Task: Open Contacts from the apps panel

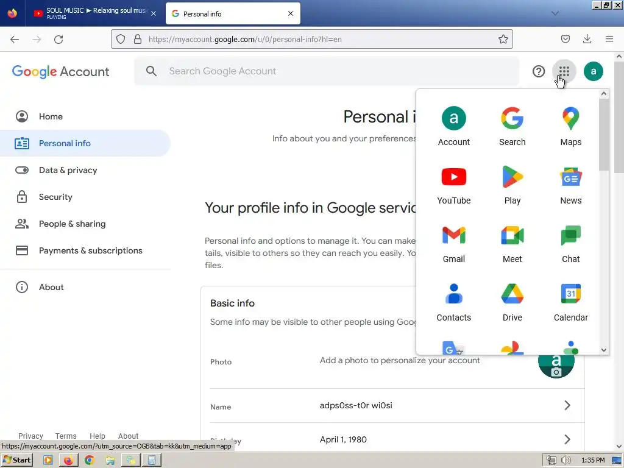Action: [453, 302]
